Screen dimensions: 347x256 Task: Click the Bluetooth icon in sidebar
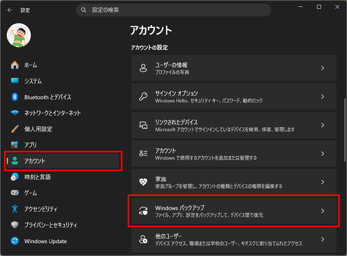pyautogui.click(x=15, y=97)
